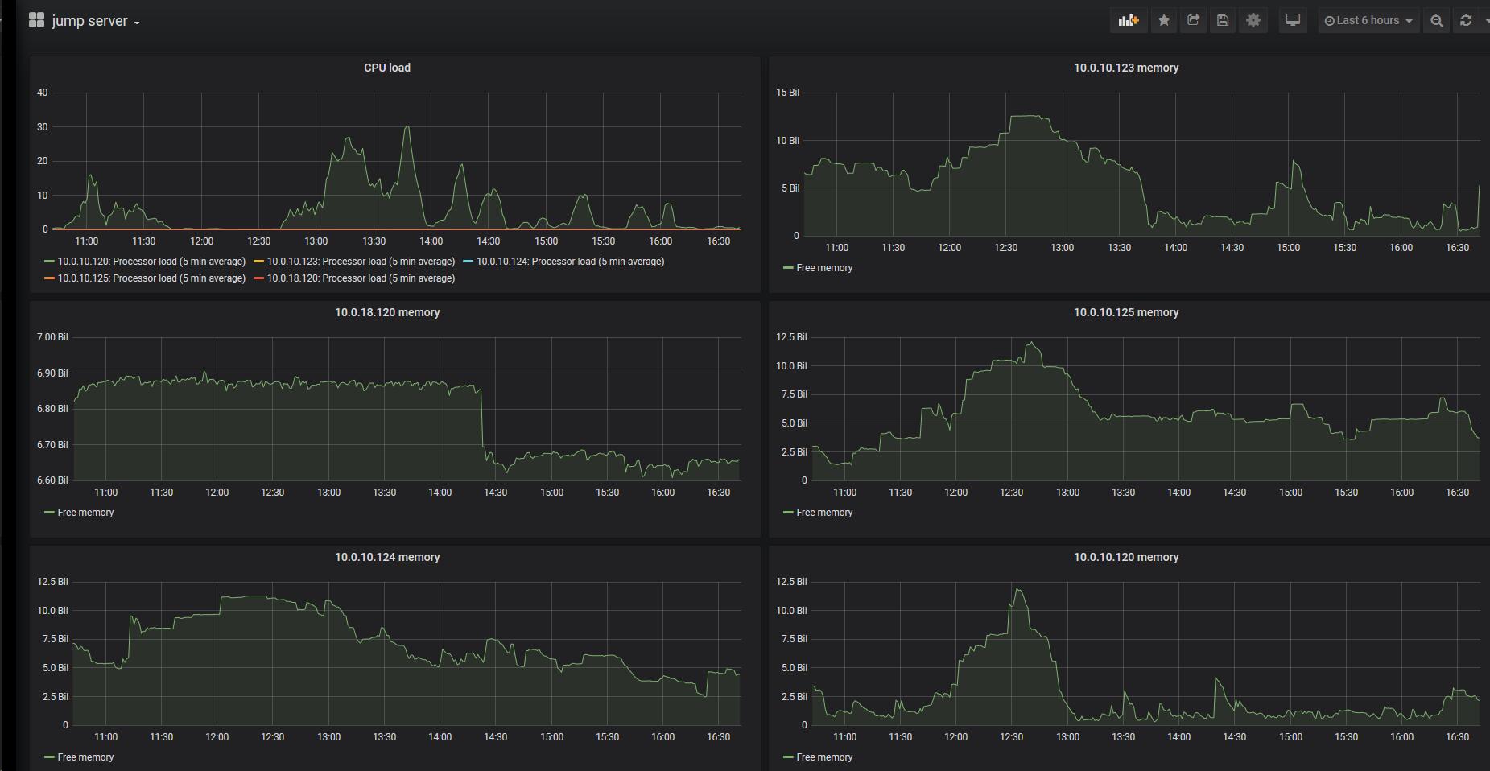
Task: Toggle 10.0.10.123 Processor load legend series
Action: click(361, 262)
